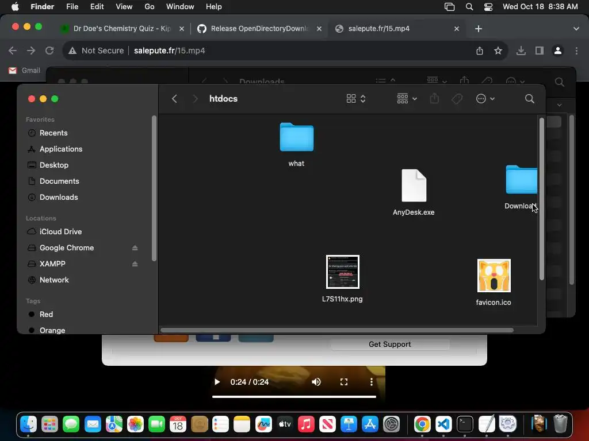Open icon view switcher in Finder toolbar
Viewport: 589px width, 441px height.
355,99
